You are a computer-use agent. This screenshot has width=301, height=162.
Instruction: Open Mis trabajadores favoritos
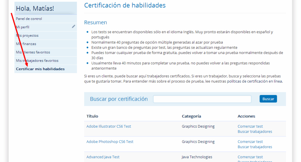[37, 61]
